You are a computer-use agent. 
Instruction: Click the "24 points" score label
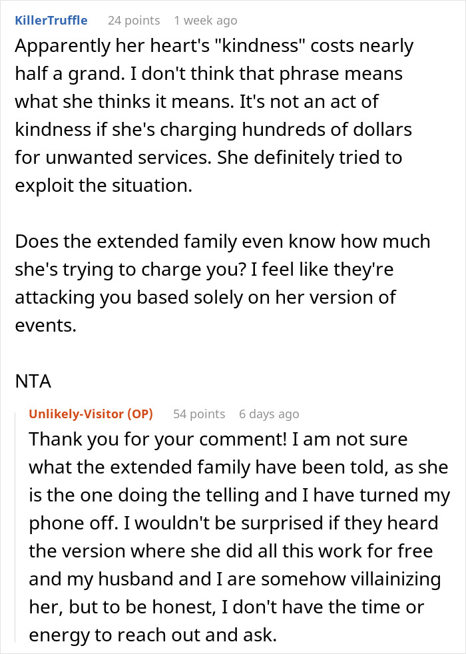[134, 21]
